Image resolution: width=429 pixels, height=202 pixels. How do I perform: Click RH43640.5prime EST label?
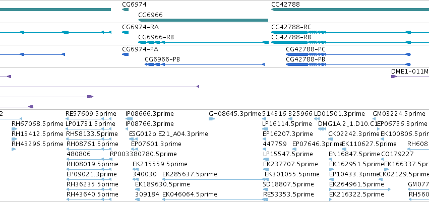[92, 194]
